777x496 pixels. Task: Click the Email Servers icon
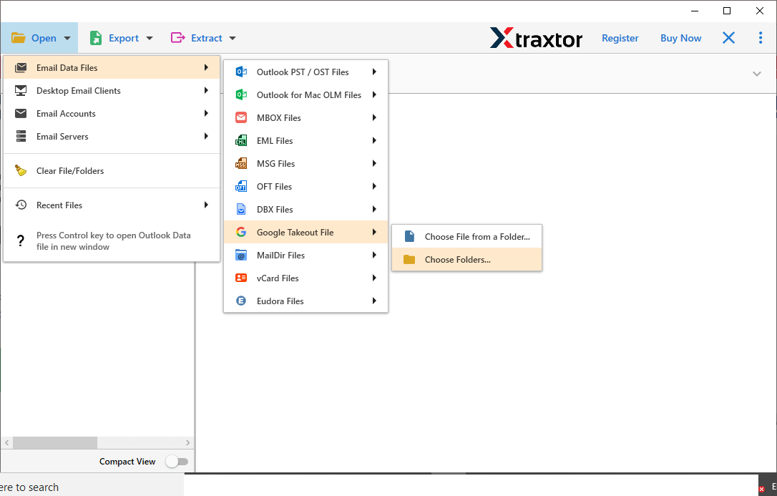pos(21,136)
